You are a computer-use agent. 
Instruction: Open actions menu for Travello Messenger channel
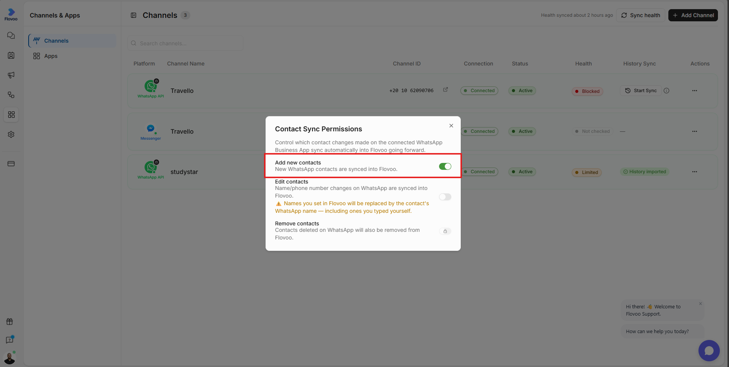pyautogui.click(x=694, y=131)
